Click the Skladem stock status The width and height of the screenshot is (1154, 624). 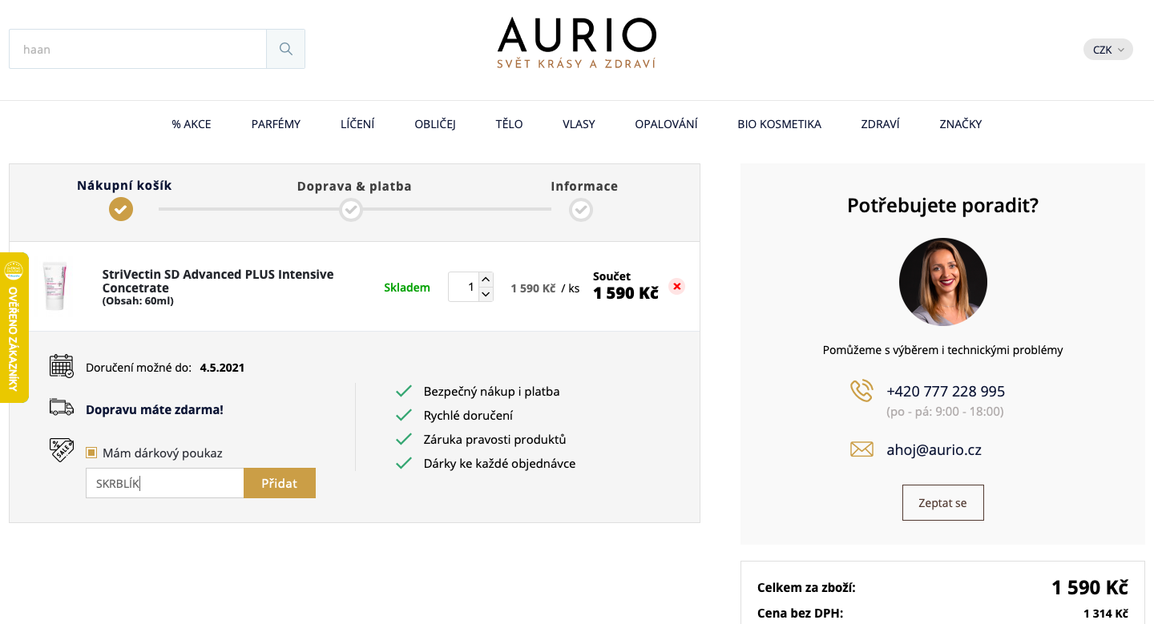tap(407, 288)
